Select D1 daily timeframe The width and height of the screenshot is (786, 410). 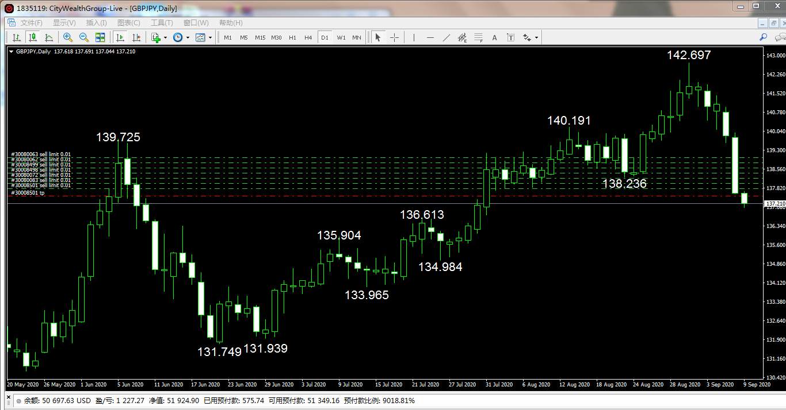tap(325, 37)
